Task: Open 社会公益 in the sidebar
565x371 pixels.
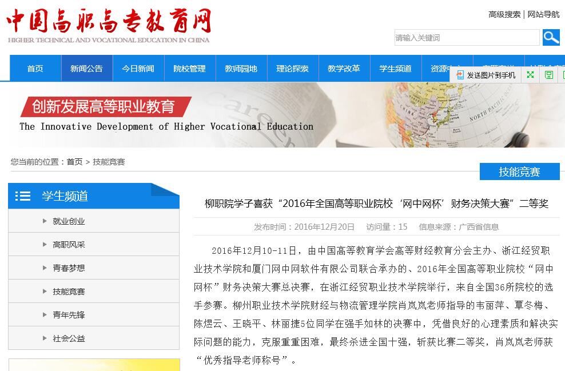Action: coord(69,338)
